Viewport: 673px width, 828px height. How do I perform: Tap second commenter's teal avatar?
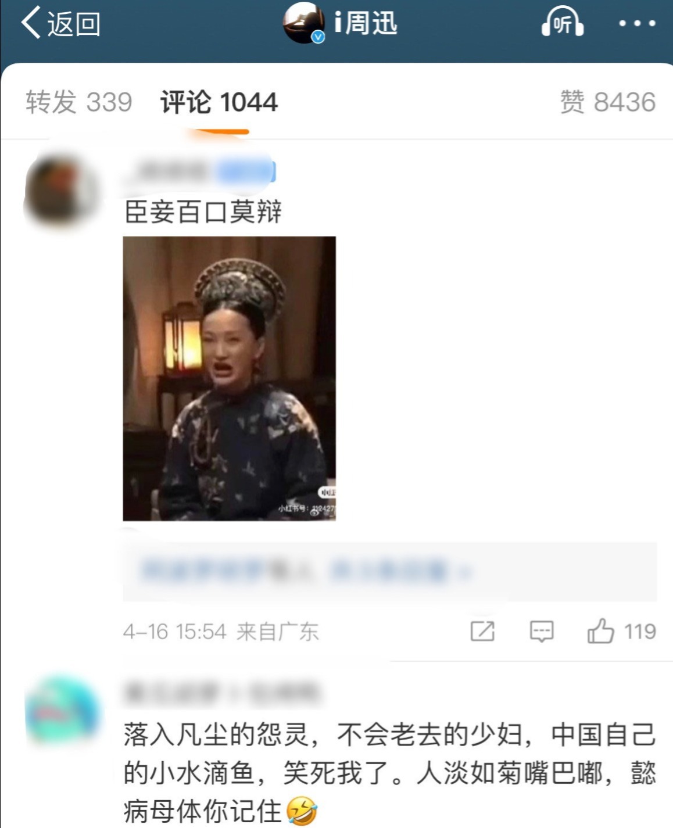[x=62, y=710]
